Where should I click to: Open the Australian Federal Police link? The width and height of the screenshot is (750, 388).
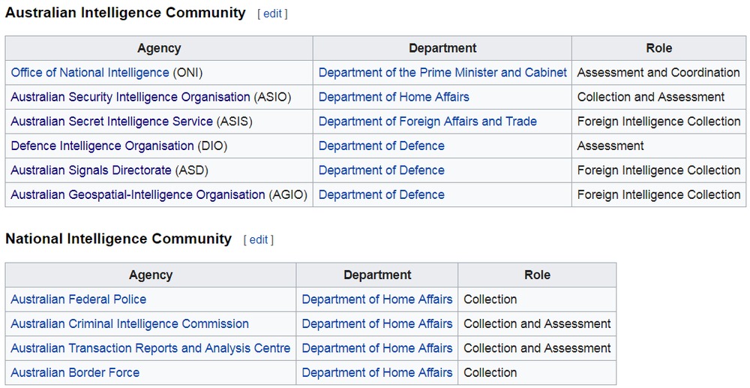coord(79,299)
